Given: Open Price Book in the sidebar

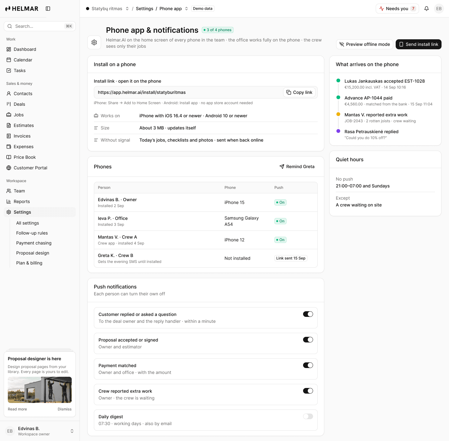Looking at the screenshot, I should pyautogui.click(x=40, y=157).
